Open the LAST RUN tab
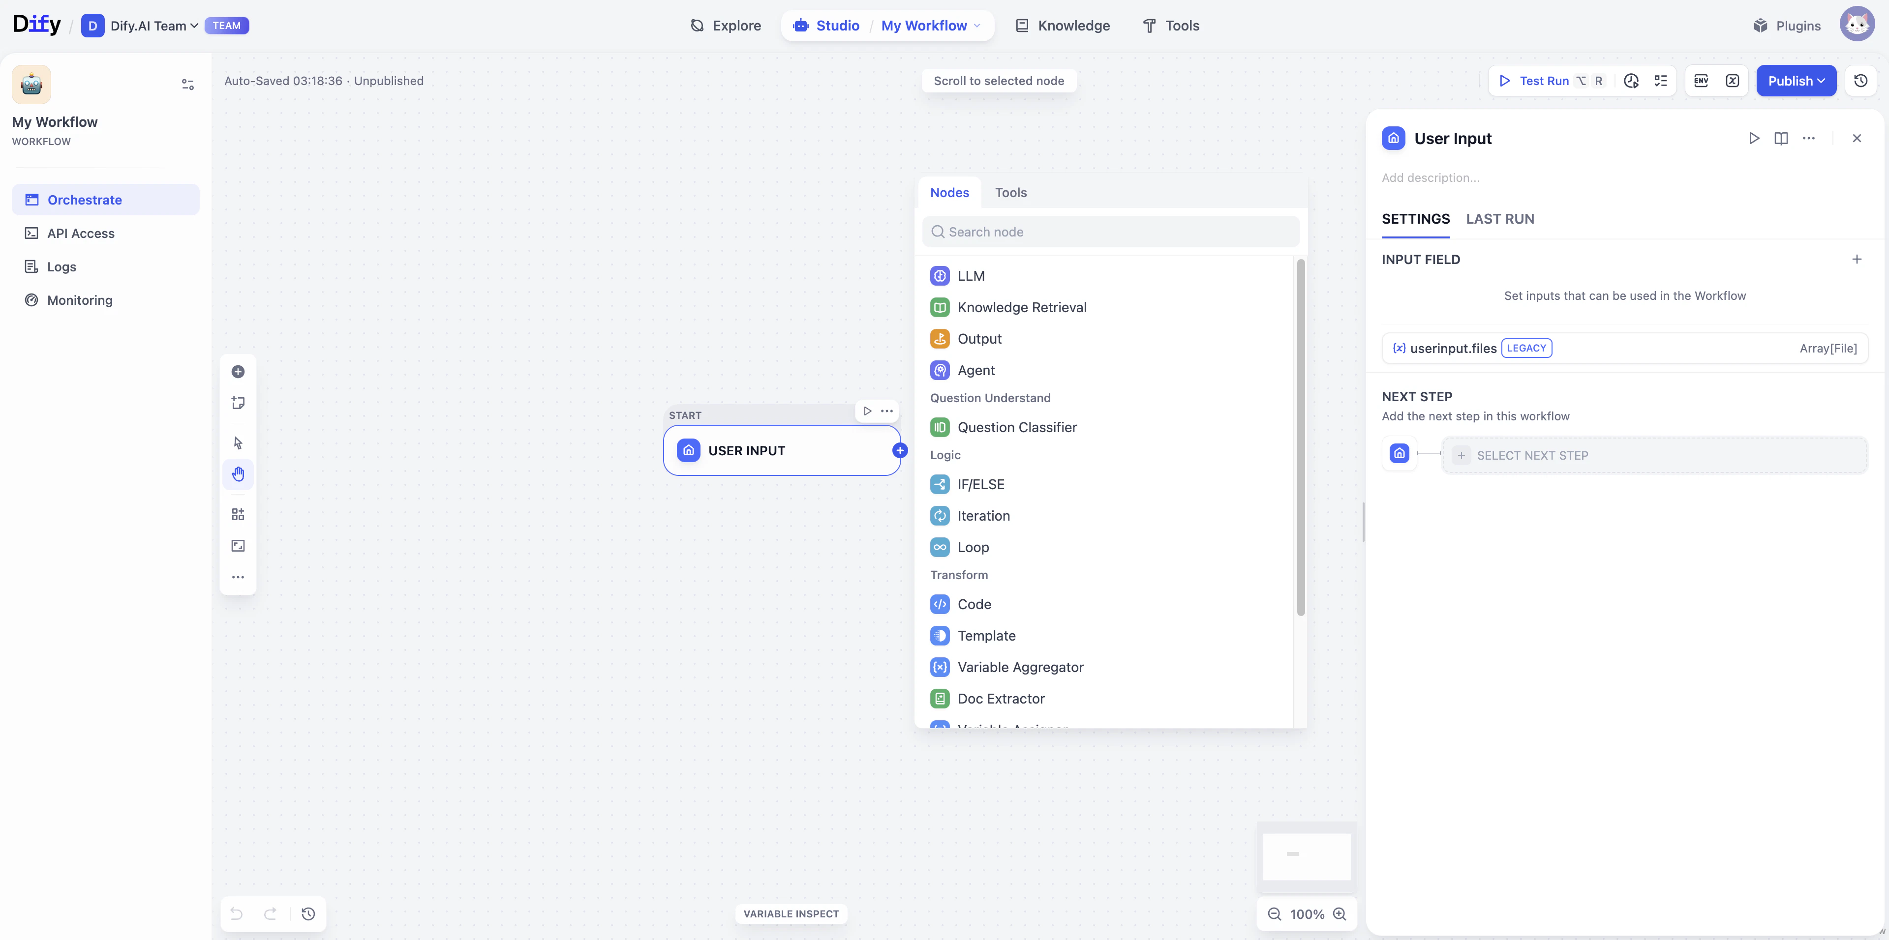 pyautogui.click(x=1499, y=219)
